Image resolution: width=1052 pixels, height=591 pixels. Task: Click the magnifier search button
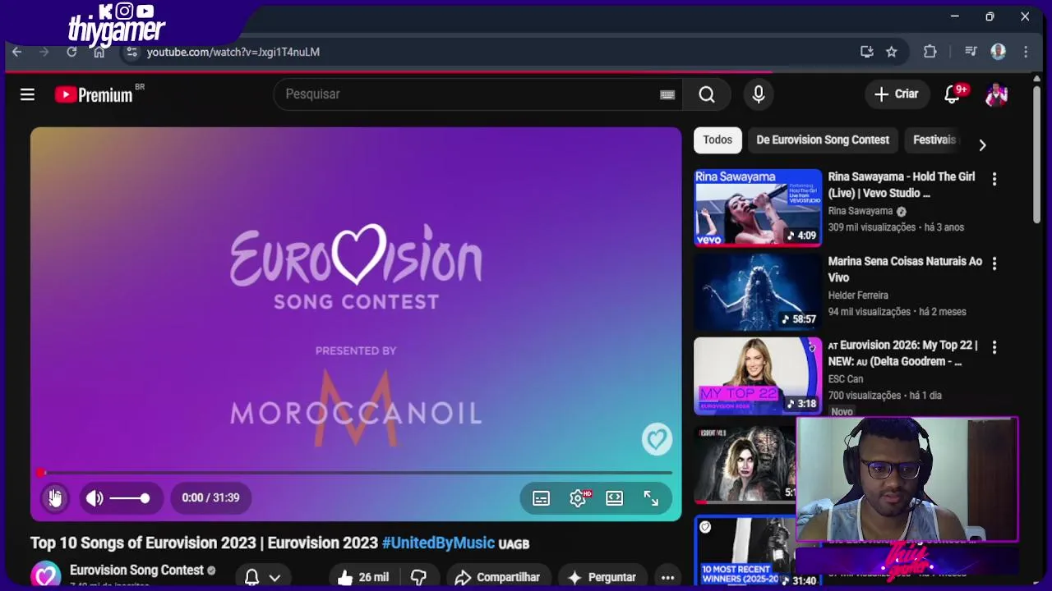pyautogui.click(x=707, y=94)
